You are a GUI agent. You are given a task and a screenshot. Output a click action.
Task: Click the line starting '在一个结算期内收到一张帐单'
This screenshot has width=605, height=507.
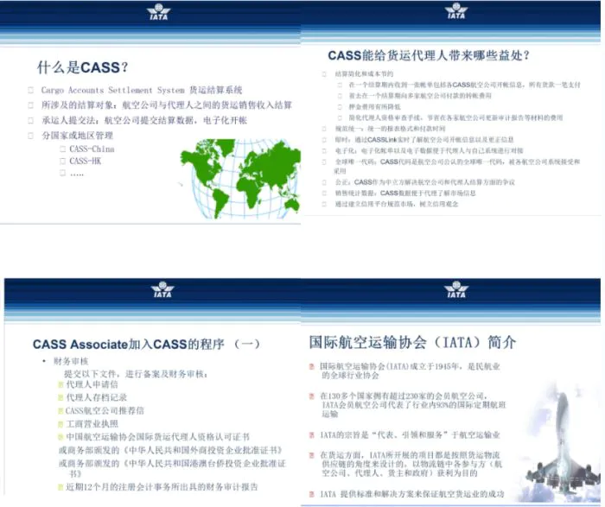[465, 85]
